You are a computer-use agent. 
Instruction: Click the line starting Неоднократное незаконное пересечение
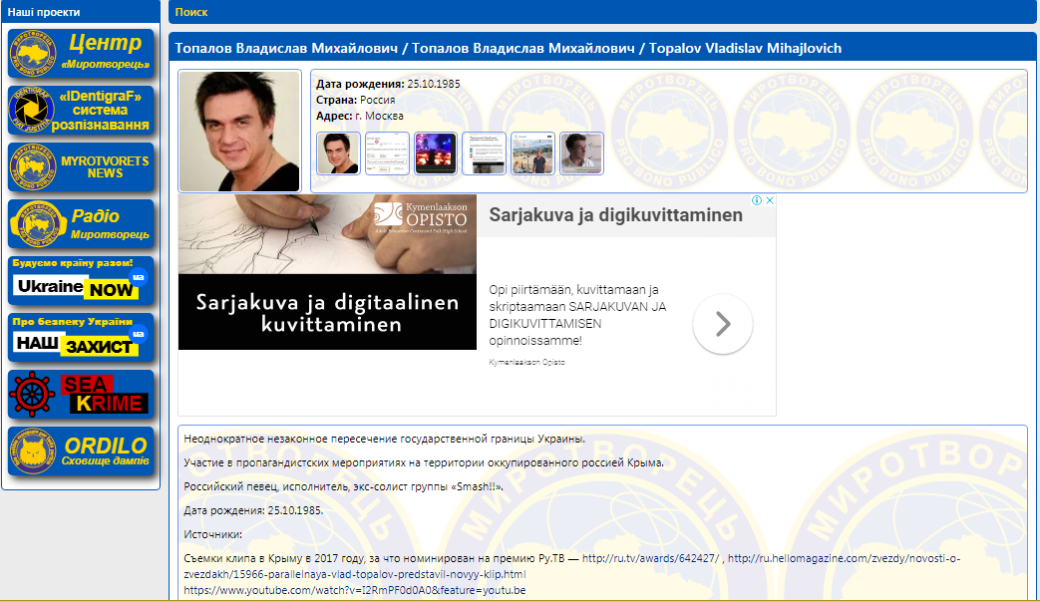coord(385,439)
